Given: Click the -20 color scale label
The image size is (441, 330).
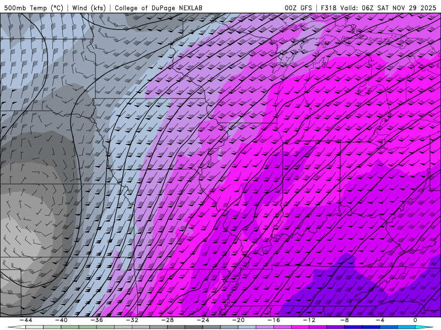Looking at the screenshot, I should [239, 320].
